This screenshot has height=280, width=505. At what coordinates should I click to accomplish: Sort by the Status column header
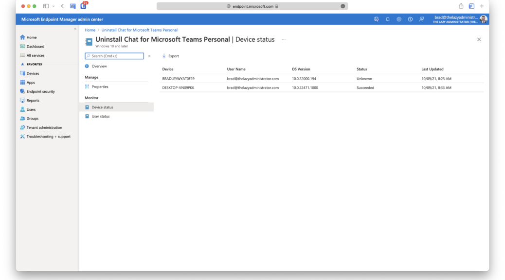point(361,69)
